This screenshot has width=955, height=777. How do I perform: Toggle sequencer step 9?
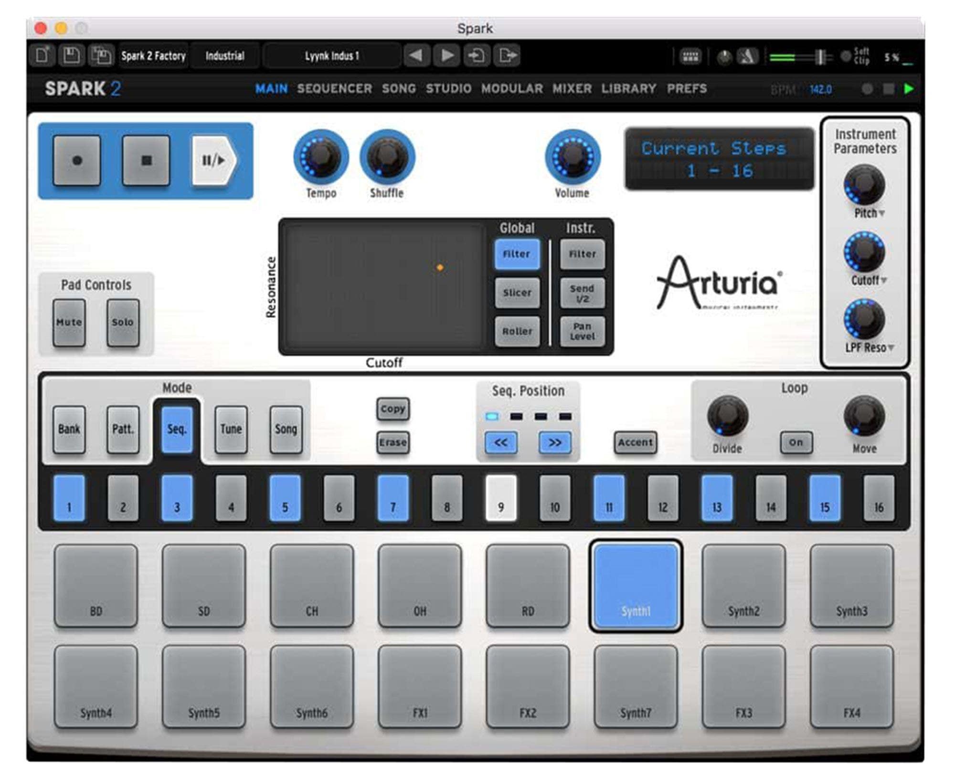(x=501, y=498)
